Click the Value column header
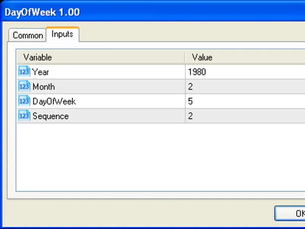305x229 pixels. point(245,58)
